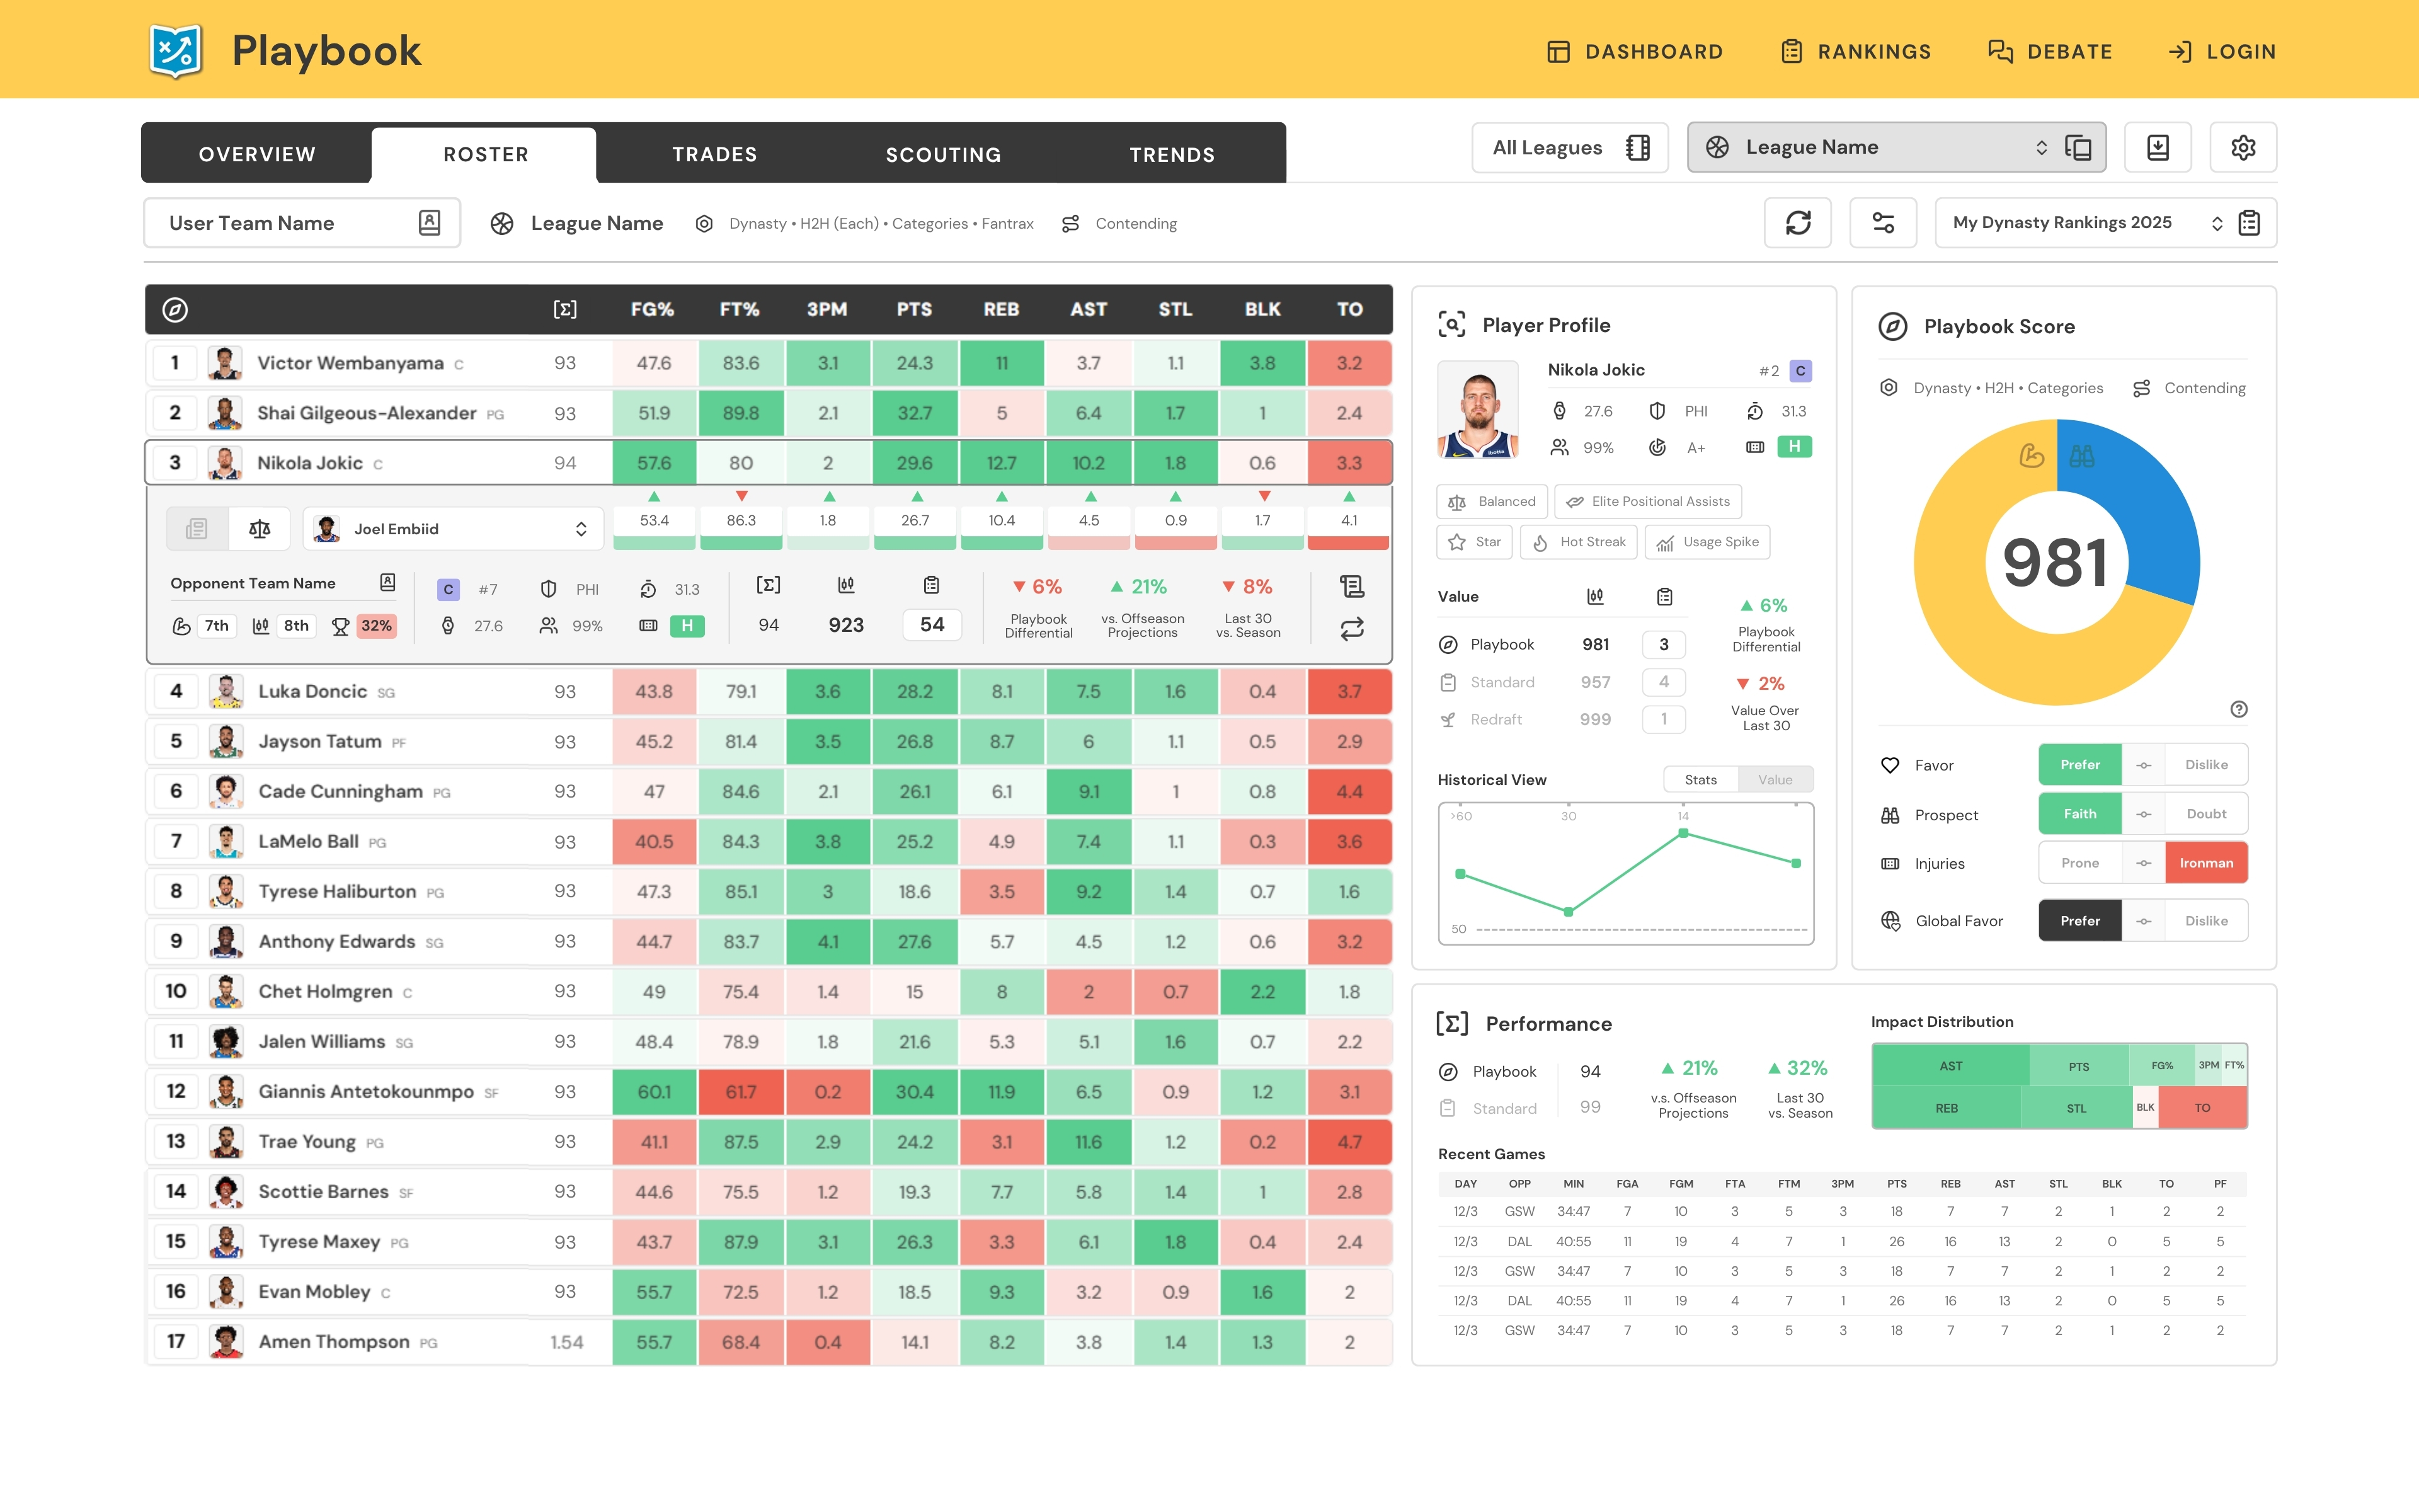Set Injuries to Prone
Screen dimensions: 2419x1512
pyautogui.click(x=2079, y=863)
